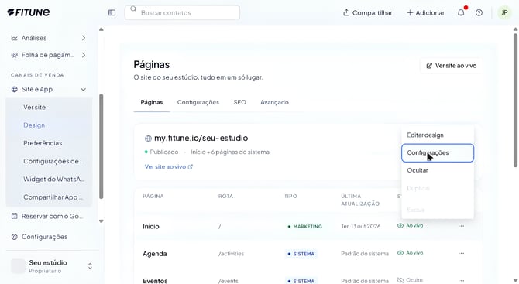Open the Seu estúdio workspace switcher

click(x=52, y=266)
